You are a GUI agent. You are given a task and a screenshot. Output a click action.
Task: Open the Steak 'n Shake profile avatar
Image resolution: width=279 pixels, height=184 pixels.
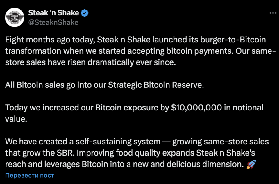[x=15, y=17]
